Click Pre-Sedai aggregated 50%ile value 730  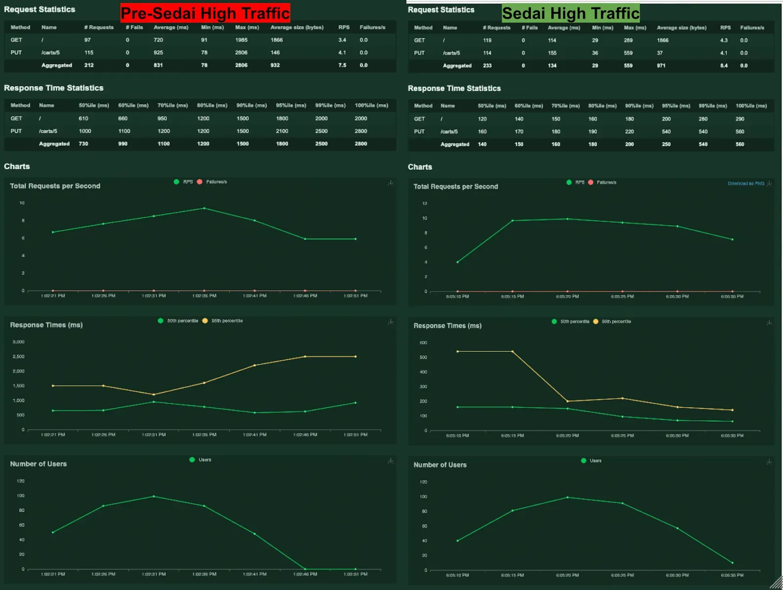84,144
